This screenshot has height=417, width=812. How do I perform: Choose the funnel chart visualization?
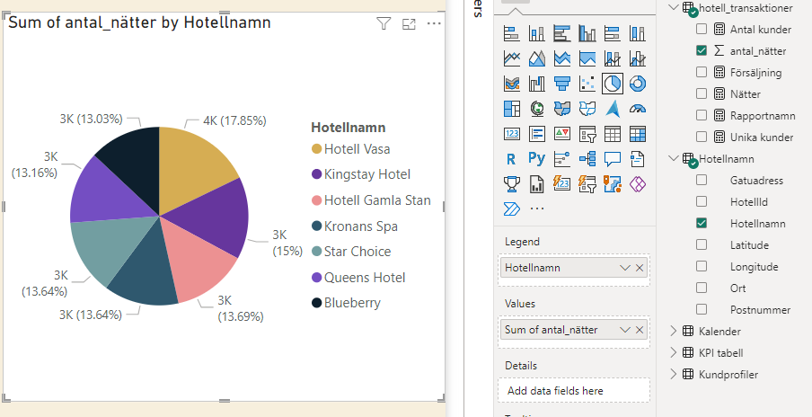[562, 84]
